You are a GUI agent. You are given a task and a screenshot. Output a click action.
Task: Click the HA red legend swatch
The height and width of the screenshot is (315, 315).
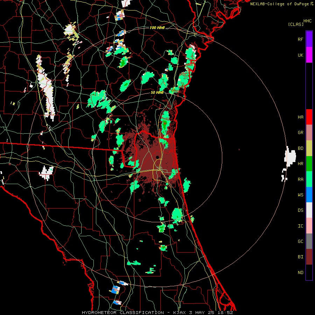pyautogui.click(x=309, y=117)
